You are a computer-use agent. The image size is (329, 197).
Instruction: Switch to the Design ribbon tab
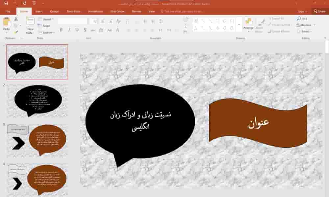(55, 11)
